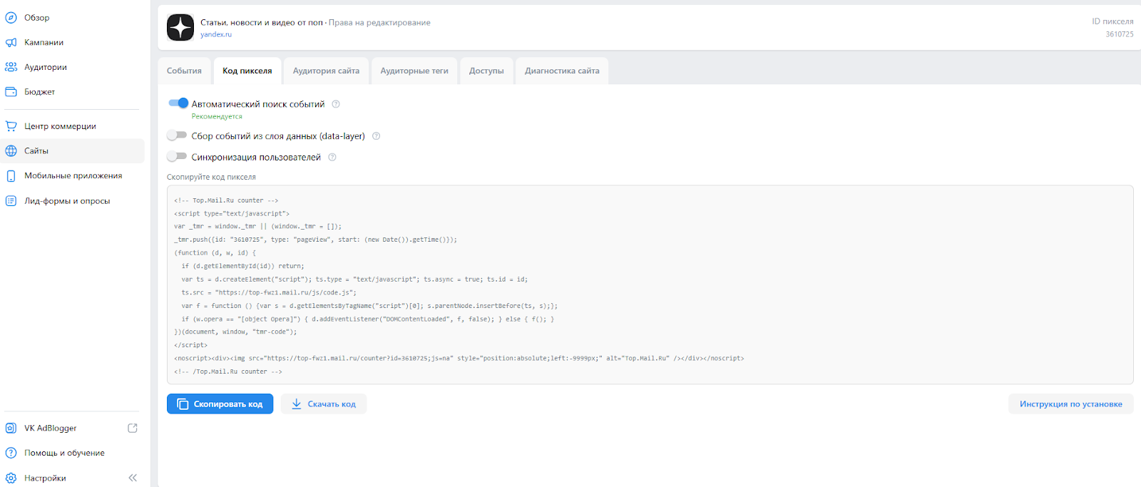Open Audiences (Аудитории) people icon
This screenshot has height=487, width=1141.
(11, 67)
